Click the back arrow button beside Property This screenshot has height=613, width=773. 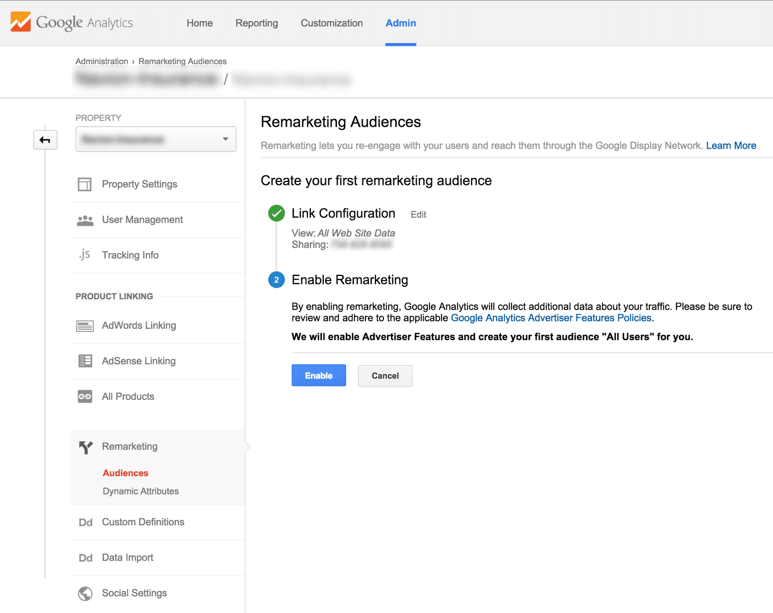[45, 140]
